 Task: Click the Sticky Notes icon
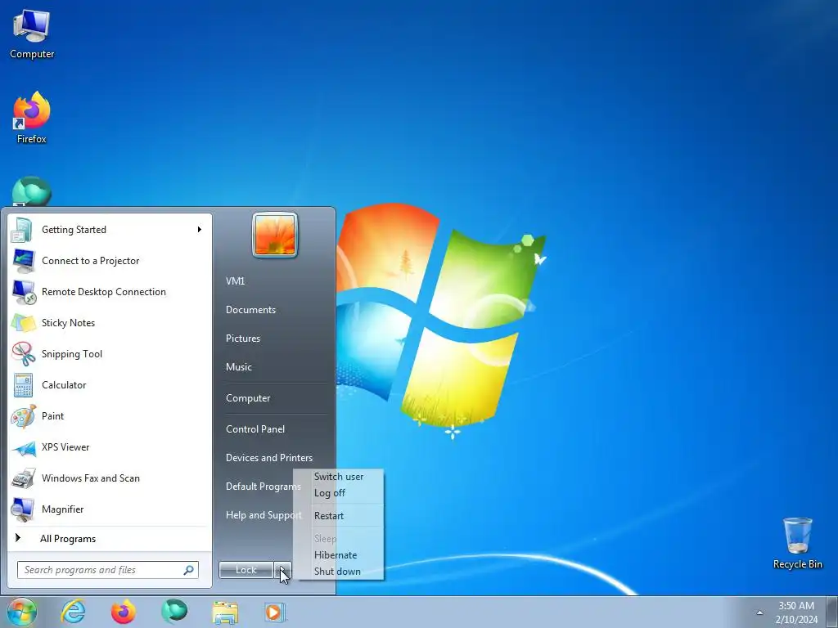coord(23,323)
